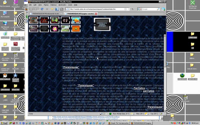200x125 pixels.
Task: Open the Tools menu
Action: [70, 5]
